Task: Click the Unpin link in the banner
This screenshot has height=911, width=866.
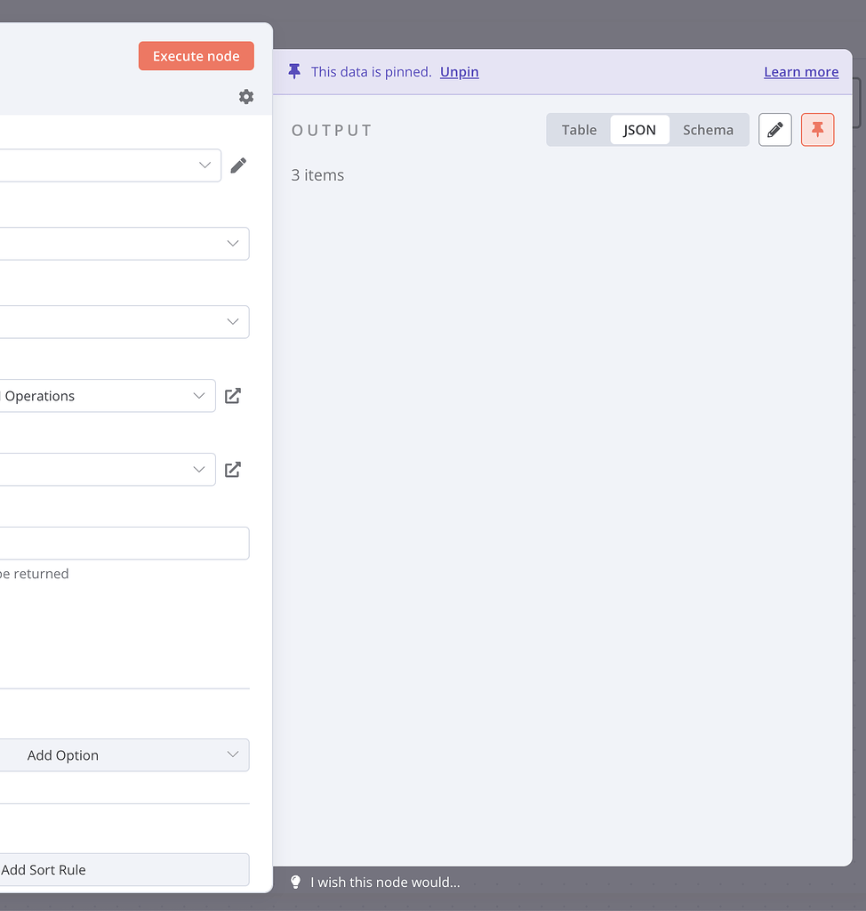Action: pos(459,72)
